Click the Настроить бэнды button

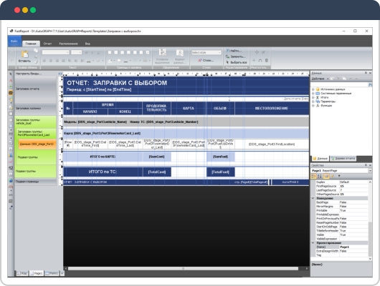(29, 74)
